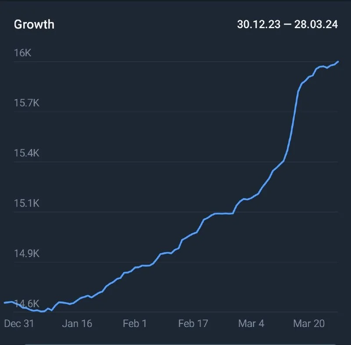Click the Feb 1 date label

pos(135,323)
